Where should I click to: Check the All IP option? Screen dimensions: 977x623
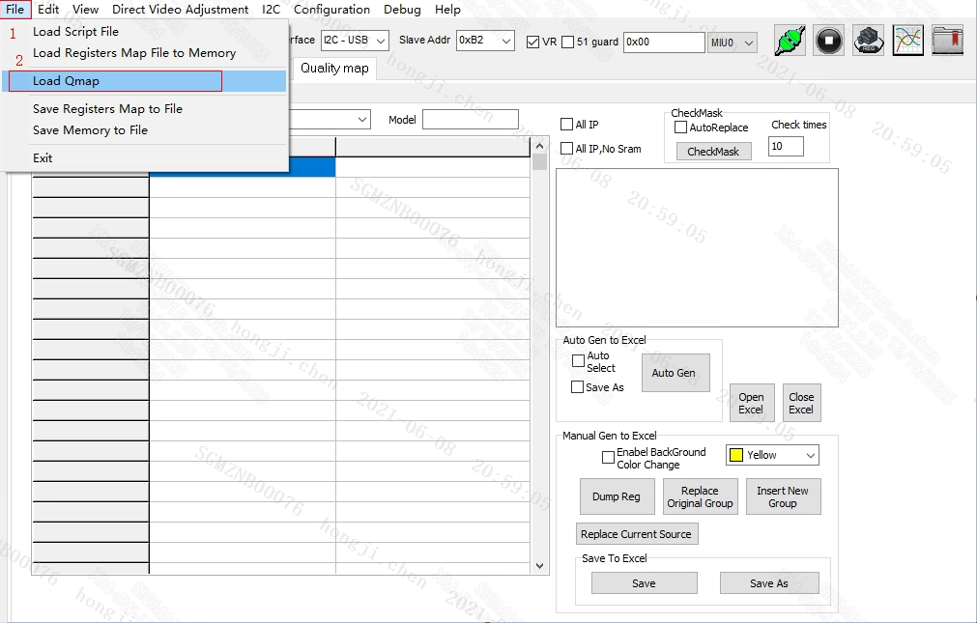click(x=566, y=124)
